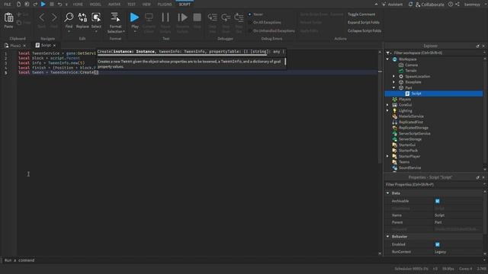Click the Format Selection icon
This screenshot has width=488, height=274.
tap(115, 18)
